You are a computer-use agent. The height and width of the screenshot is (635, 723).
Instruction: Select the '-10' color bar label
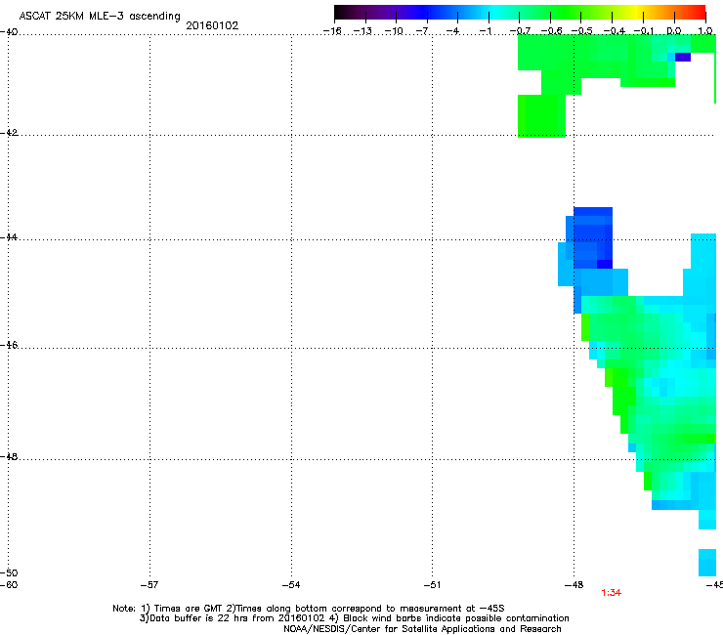click(x=394, y=31)
